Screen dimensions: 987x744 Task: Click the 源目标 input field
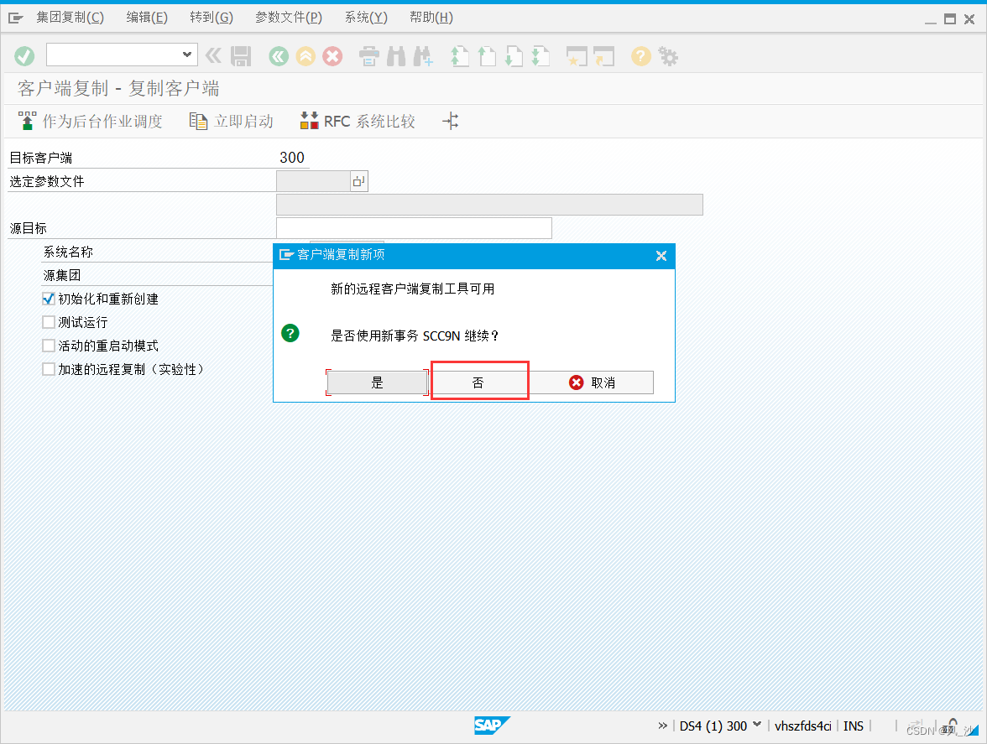(x=414, y=227)
